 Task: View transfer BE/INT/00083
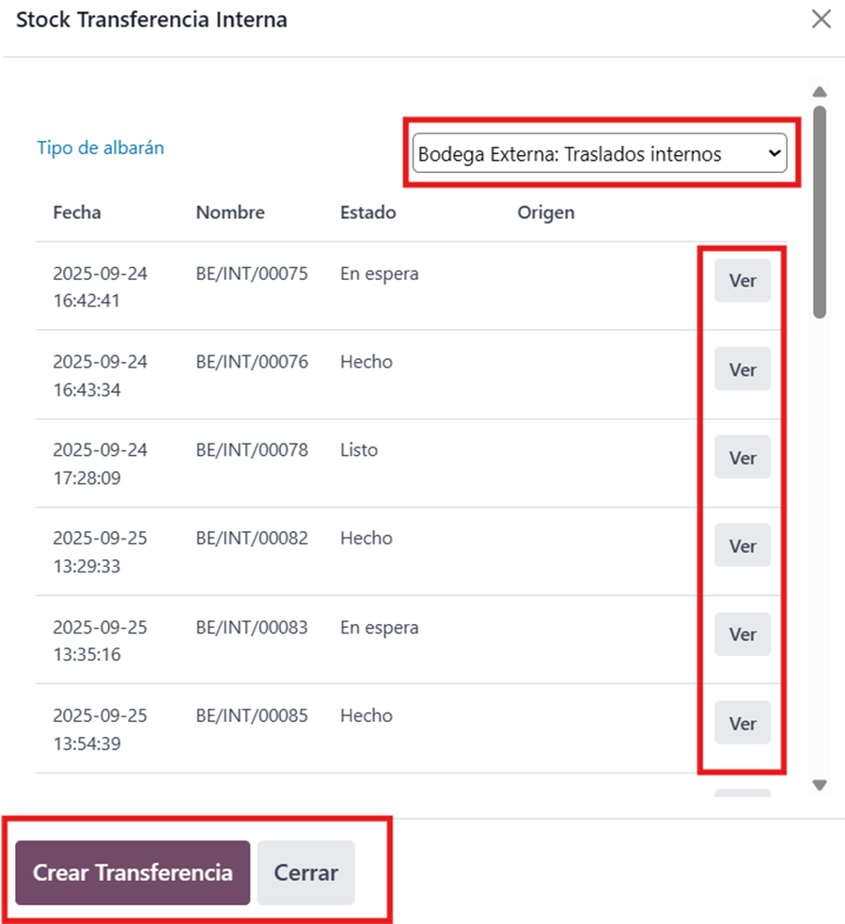(x=743, y=634)
